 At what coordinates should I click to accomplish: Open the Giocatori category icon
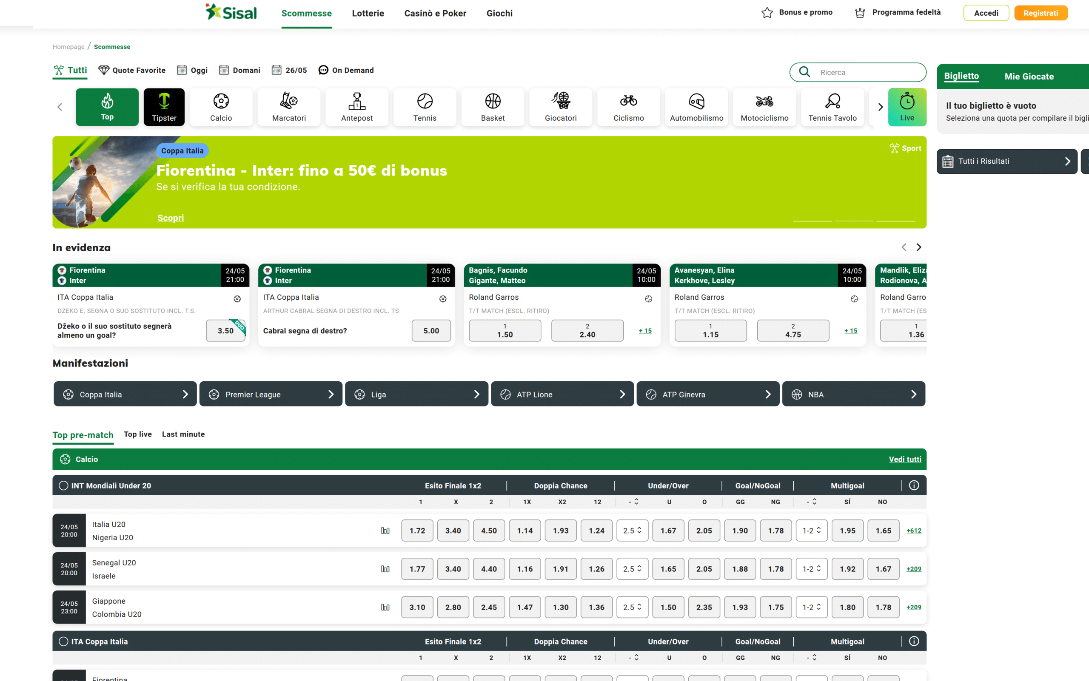coord(561,107)
